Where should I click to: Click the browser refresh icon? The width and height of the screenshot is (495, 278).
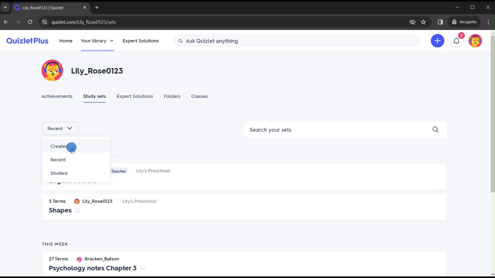click(30, 22)
